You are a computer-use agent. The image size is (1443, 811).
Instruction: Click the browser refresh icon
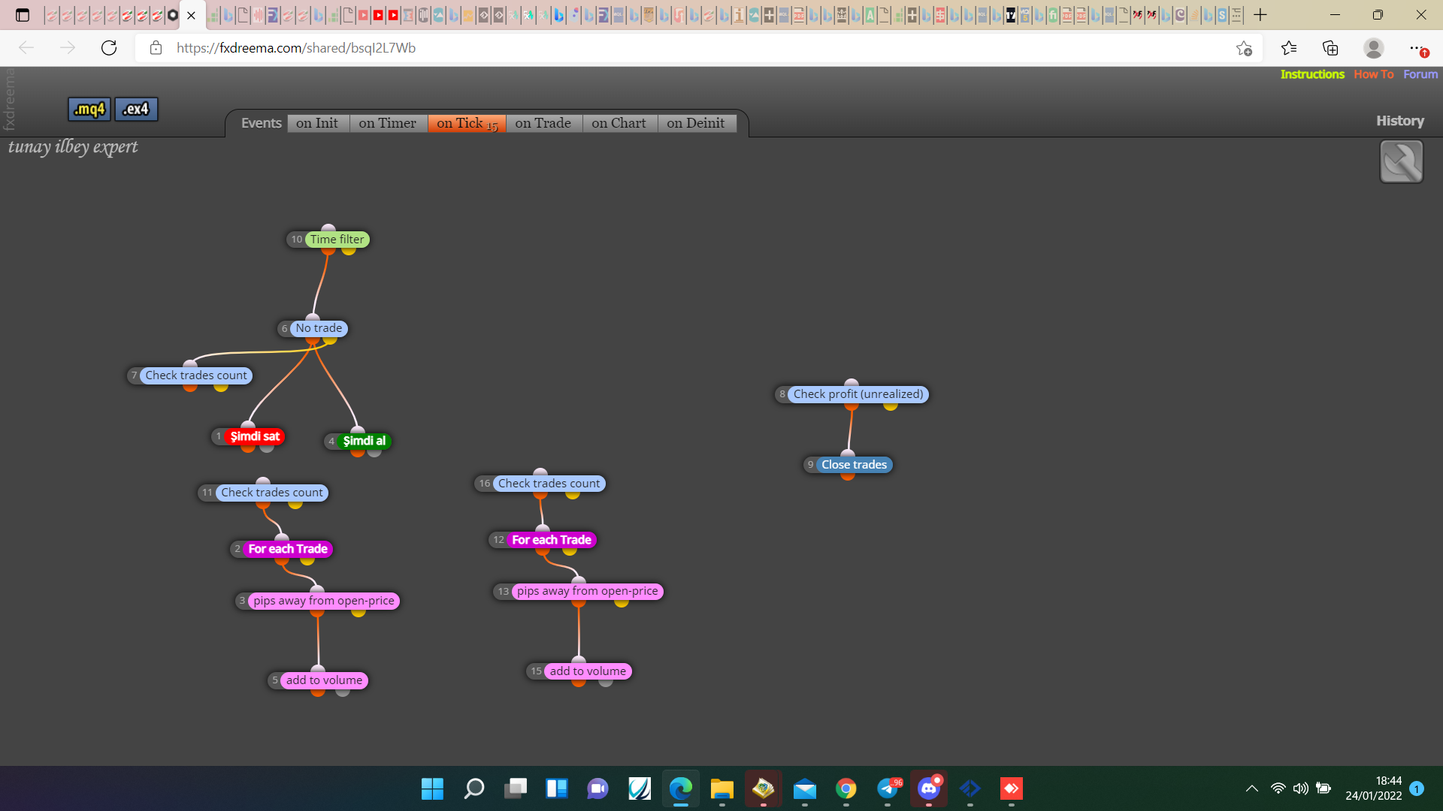[109, 48]
